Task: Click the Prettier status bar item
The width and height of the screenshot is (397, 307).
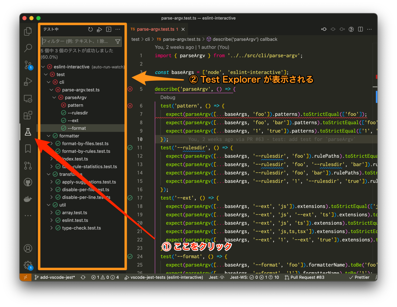Action: 359,277
